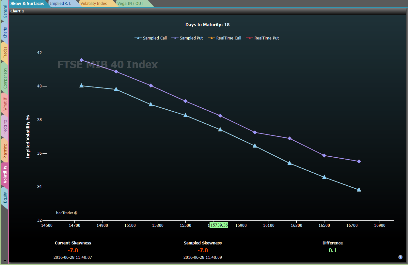Toggle the Sampled Put legend entry

[x=187, y=38]
